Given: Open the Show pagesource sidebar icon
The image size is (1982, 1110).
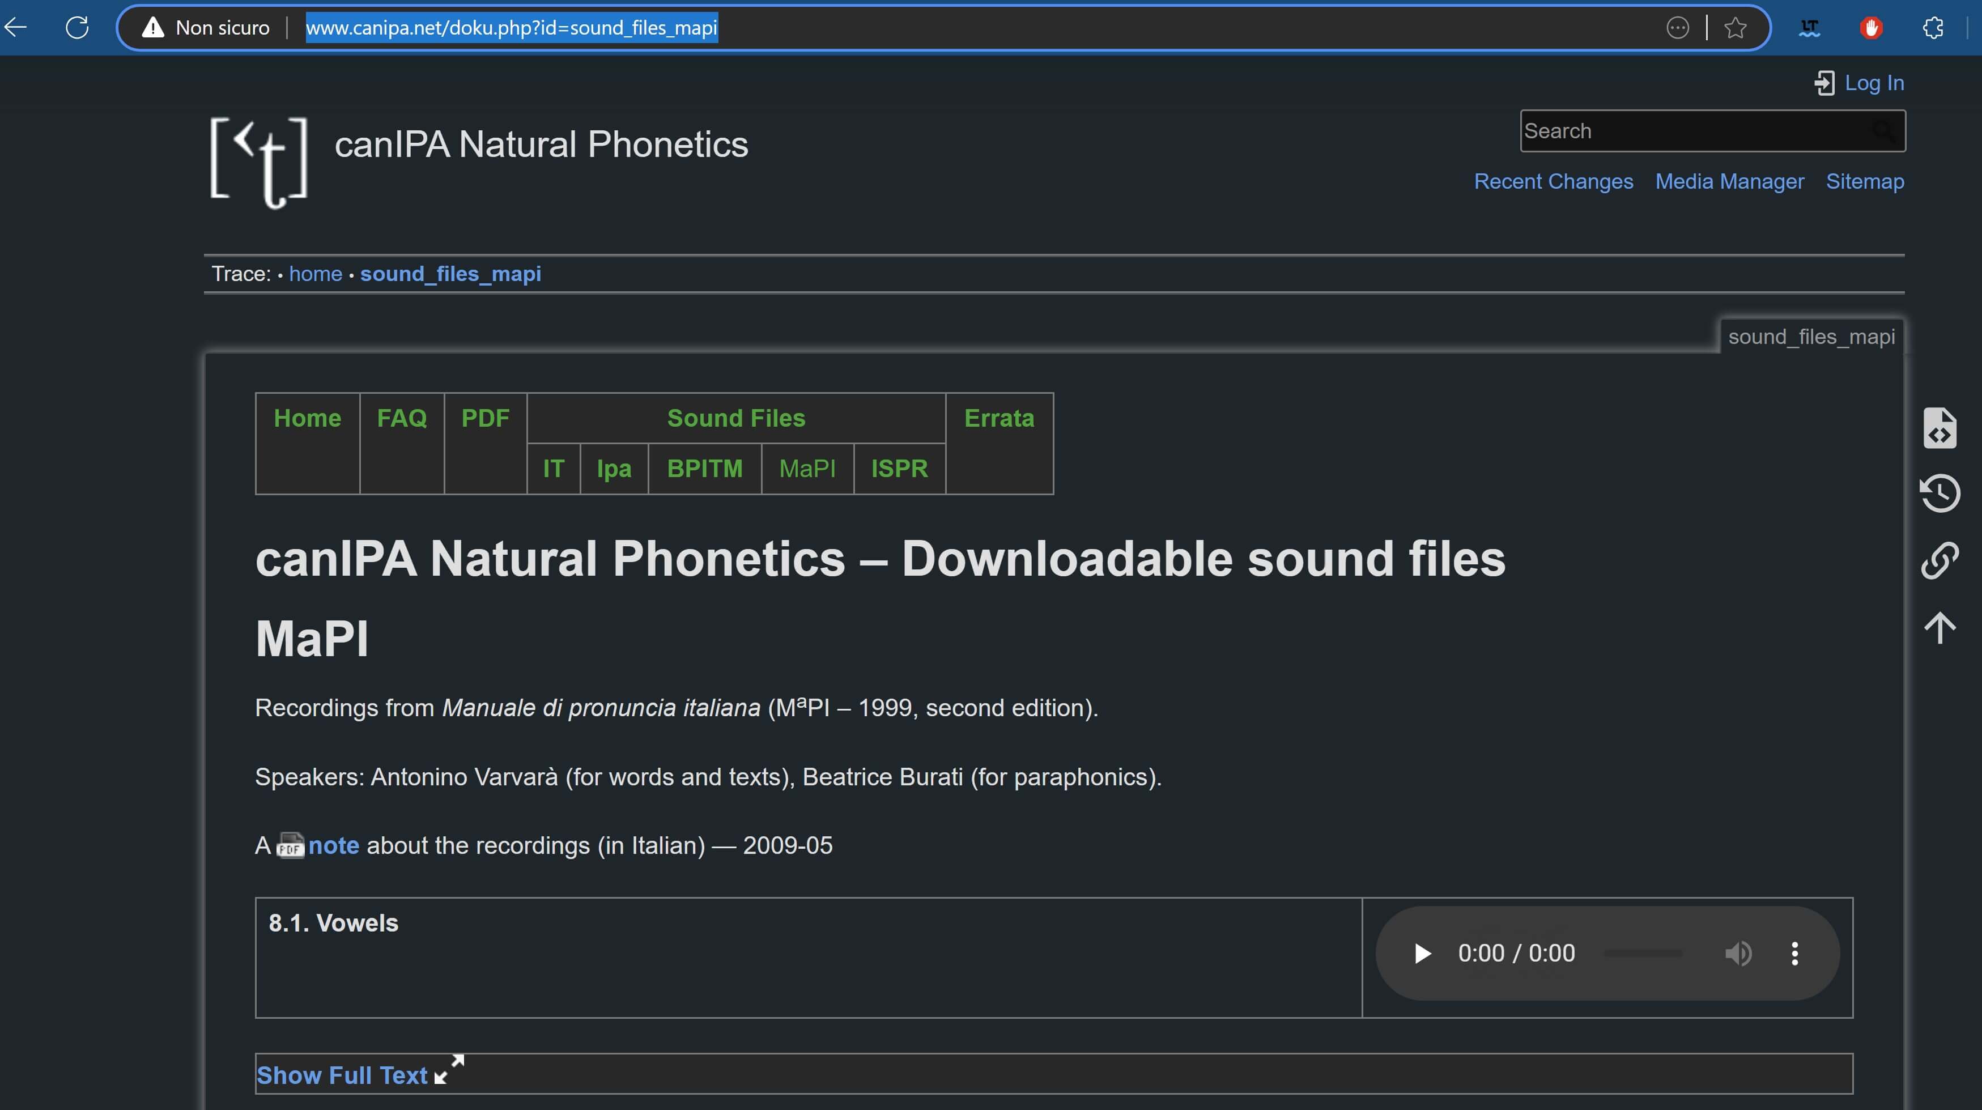Looking at the screenshot, I should click(x=1940, y=428).
